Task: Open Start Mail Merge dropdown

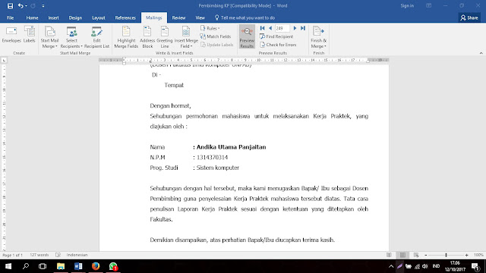Action: pos(49,37)
